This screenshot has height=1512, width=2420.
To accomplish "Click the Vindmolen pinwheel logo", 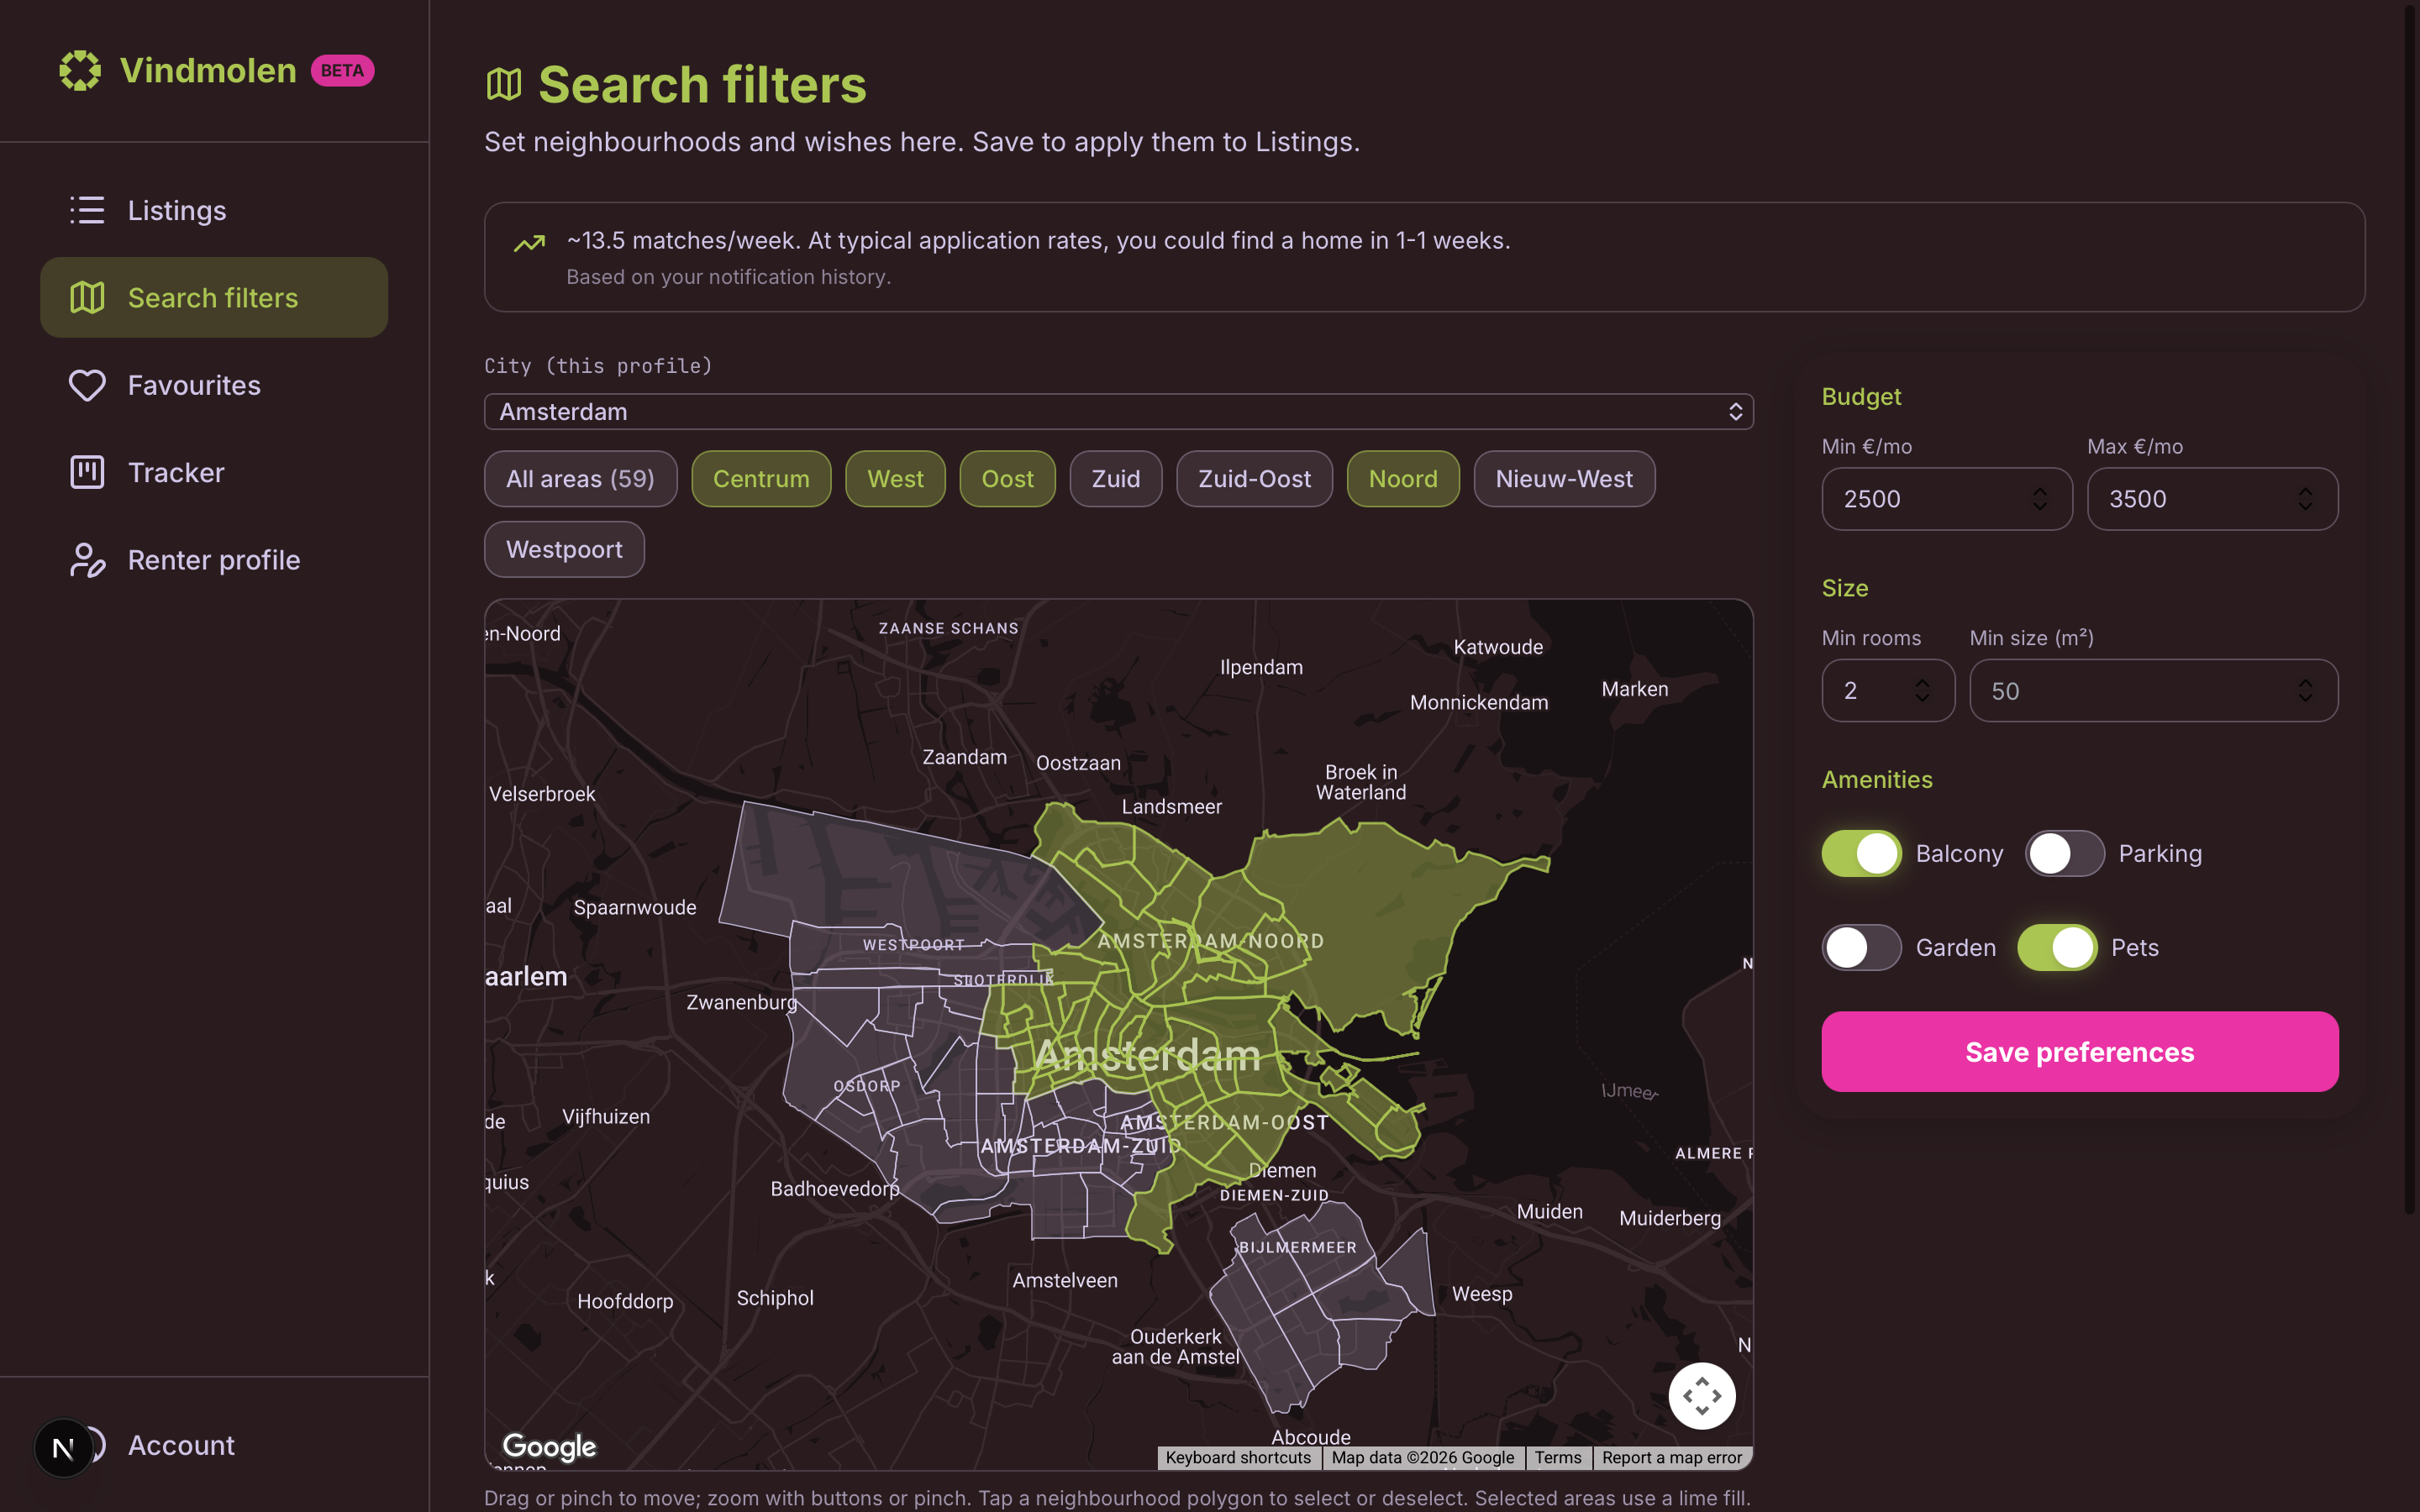I will tap(80, 70).
